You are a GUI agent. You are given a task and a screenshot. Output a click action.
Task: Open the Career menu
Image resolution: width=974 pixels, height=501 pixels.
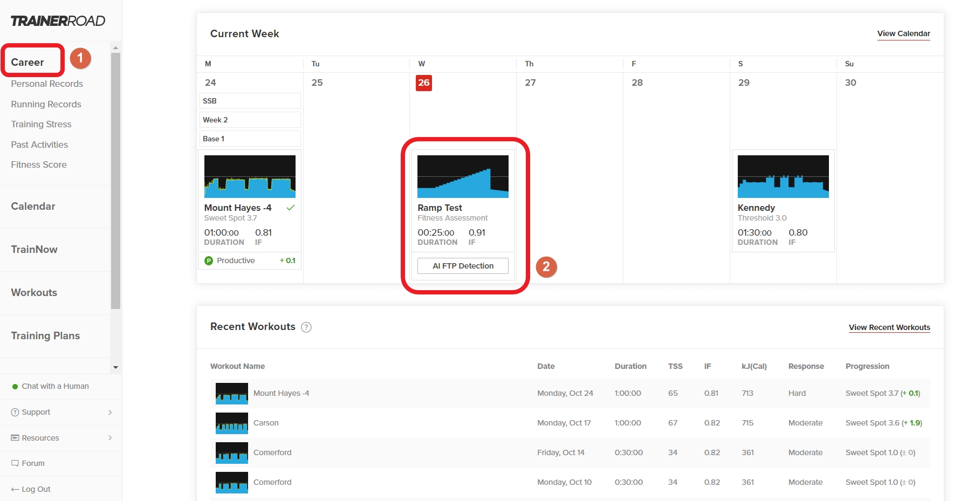[x=28, y=63]
